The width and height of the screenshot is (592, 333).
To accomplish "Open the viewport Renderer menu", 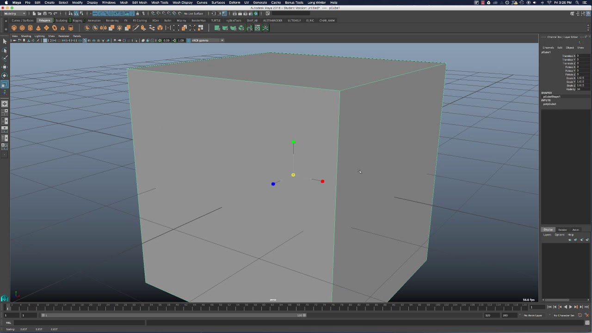I will tap(64, 36).
